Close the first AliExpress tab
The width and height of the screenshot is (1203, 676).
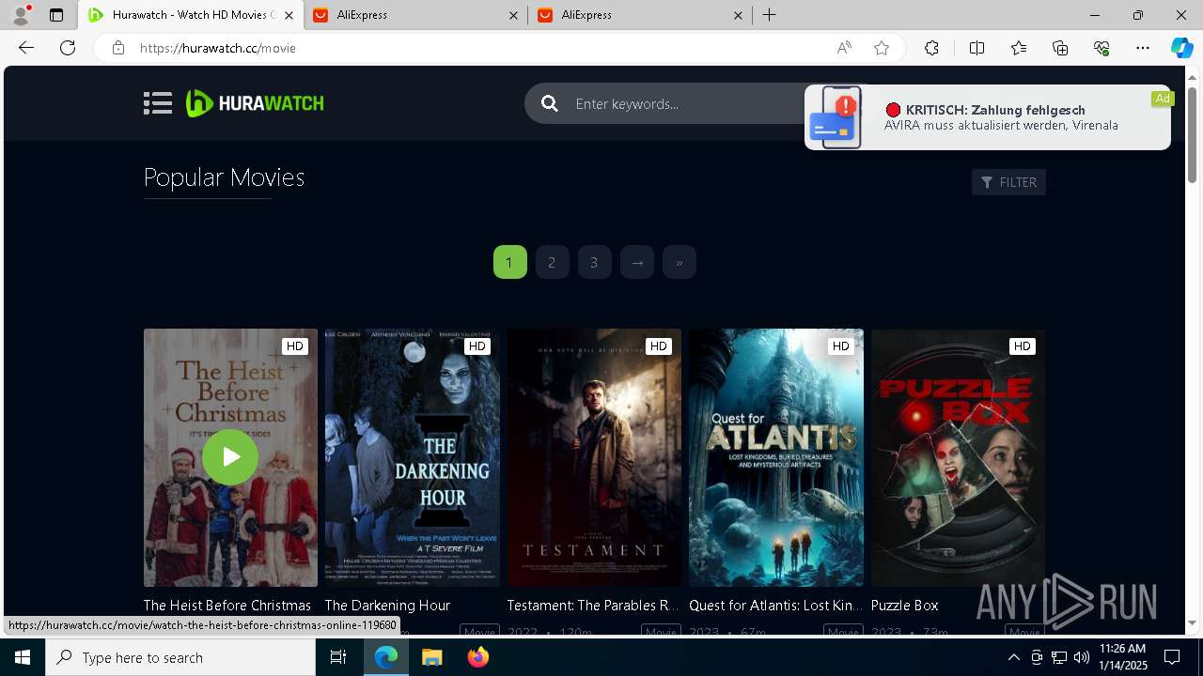coord(513,15)
